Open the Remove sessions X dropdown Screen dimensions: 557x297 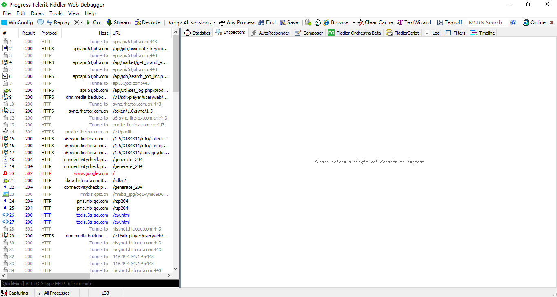point(78,22)
